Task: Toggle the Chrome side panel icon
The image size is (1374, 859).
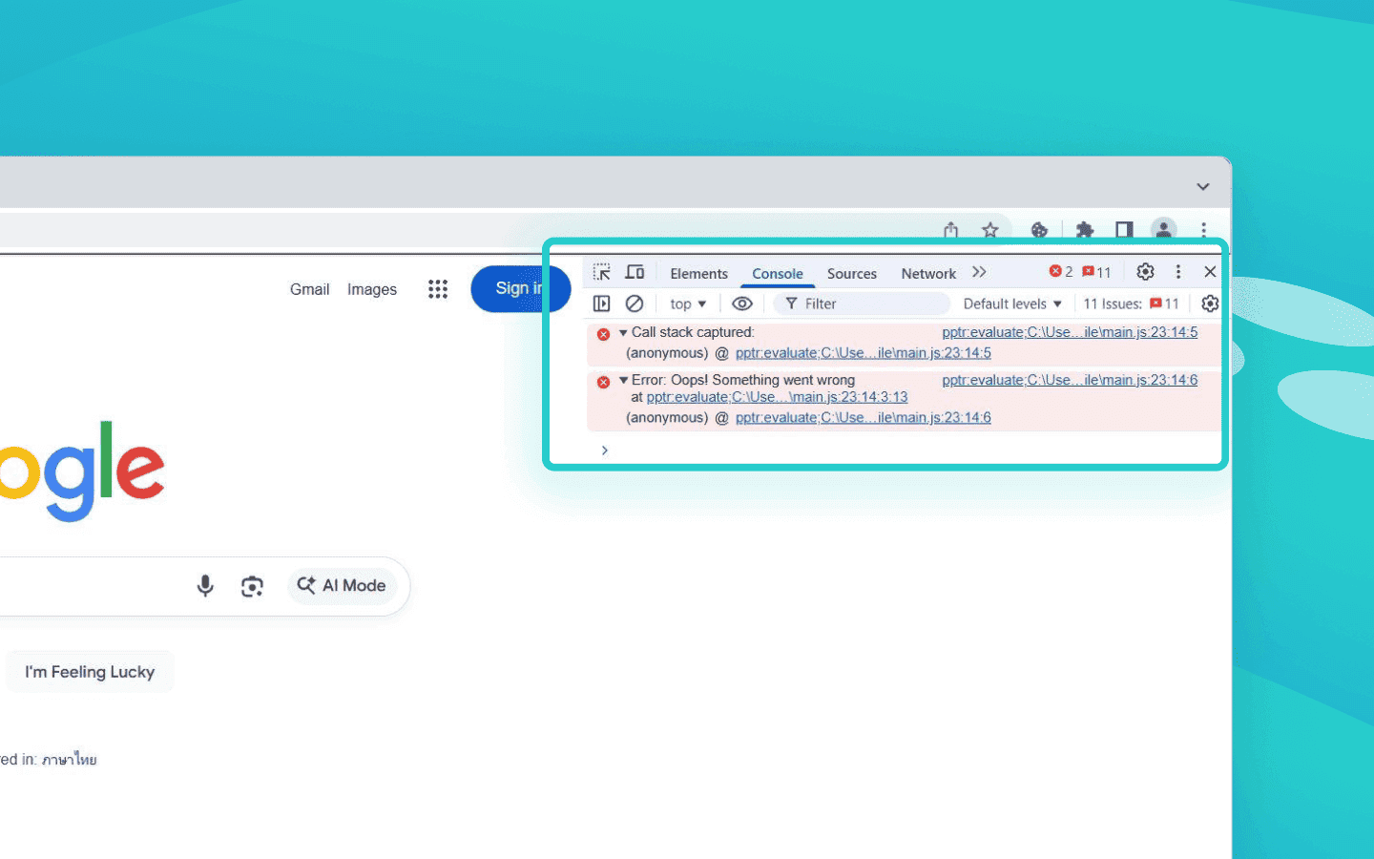Action: click(1124, 230)
